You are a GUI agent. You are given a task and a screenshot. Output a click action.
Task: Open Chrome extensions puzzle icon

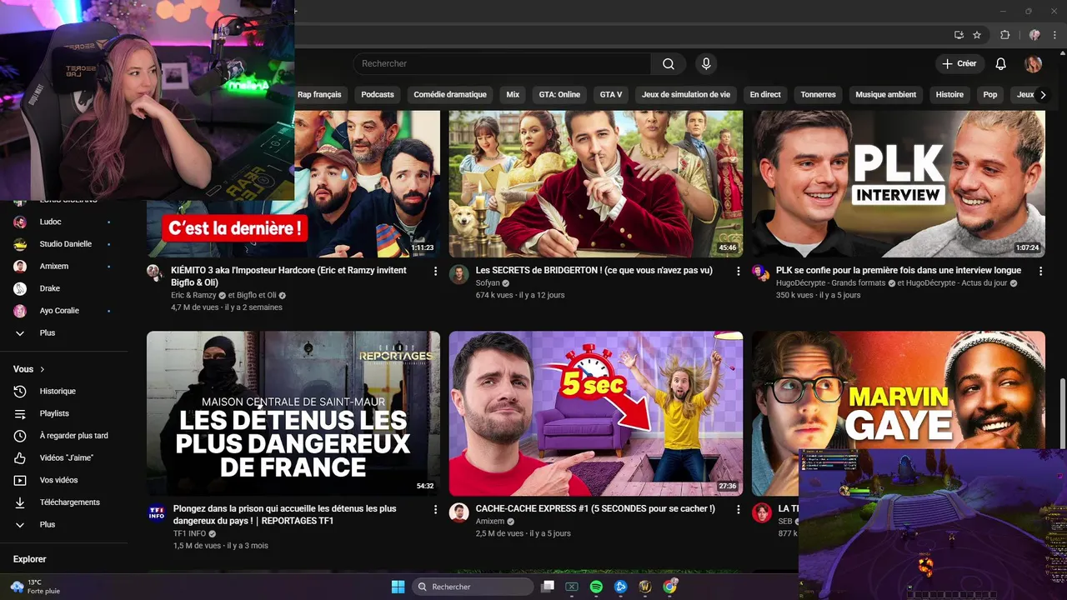pyautogui.click(x=1004, y=35)
